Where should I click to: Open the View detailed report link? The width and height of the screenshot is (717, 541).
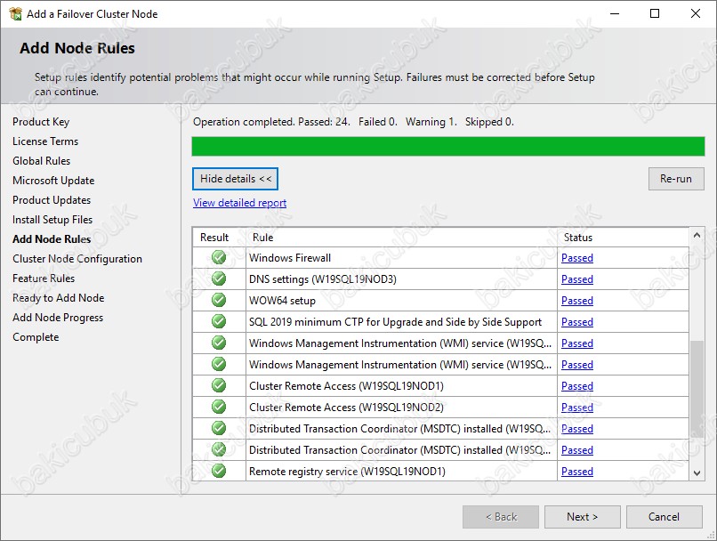pos(239,203)
